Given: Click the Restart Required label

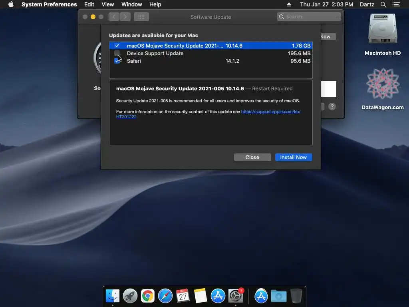Looking at the screenshot, I should click(x=272, y=88).
